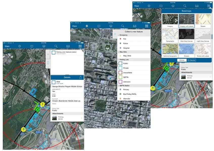Open basemap gallery icon on left screen
Screen dimensions: 214x151
click(x=80, y=46)
